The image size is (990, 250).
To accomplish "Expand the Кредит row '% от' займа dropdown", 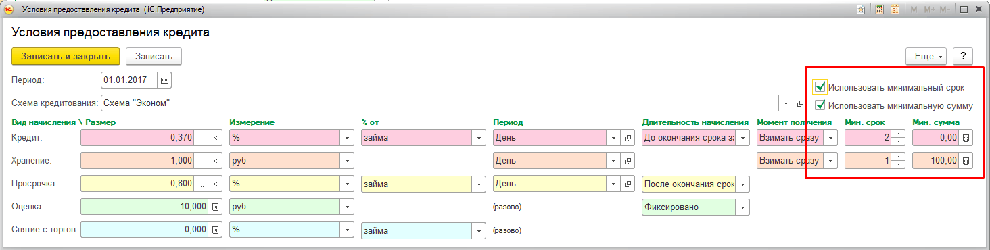I will 479,138.
